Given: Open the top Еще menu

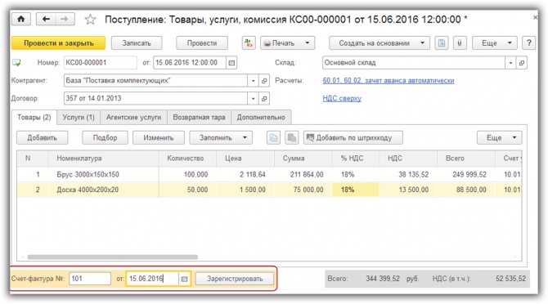Looking at the screenshot, I should pyautogui.click(x=494, y=43).
